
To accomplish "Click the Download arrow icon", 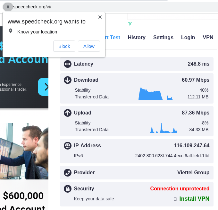I will (67, 80).
